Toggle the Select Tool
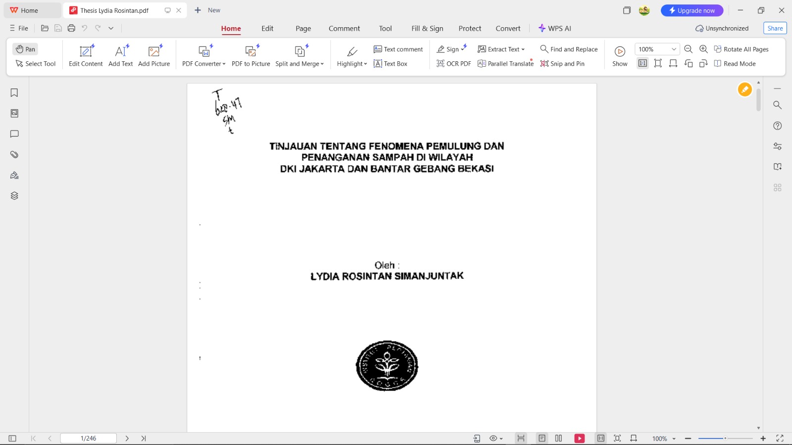Screen dimensions: 792x445 point(36,64)
